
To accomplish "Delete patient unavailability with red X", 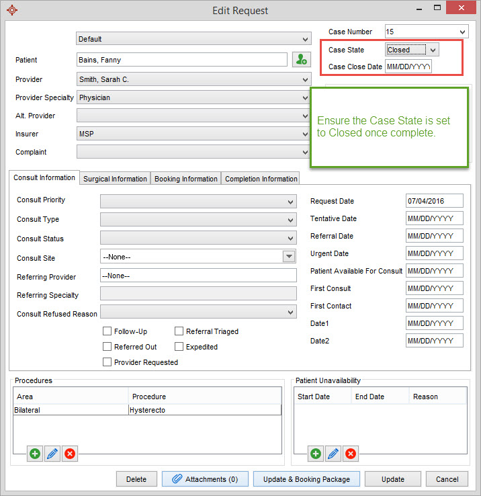I will pos(351,454).
